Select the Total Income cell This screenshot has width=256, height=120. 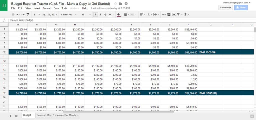click(210, 52)
